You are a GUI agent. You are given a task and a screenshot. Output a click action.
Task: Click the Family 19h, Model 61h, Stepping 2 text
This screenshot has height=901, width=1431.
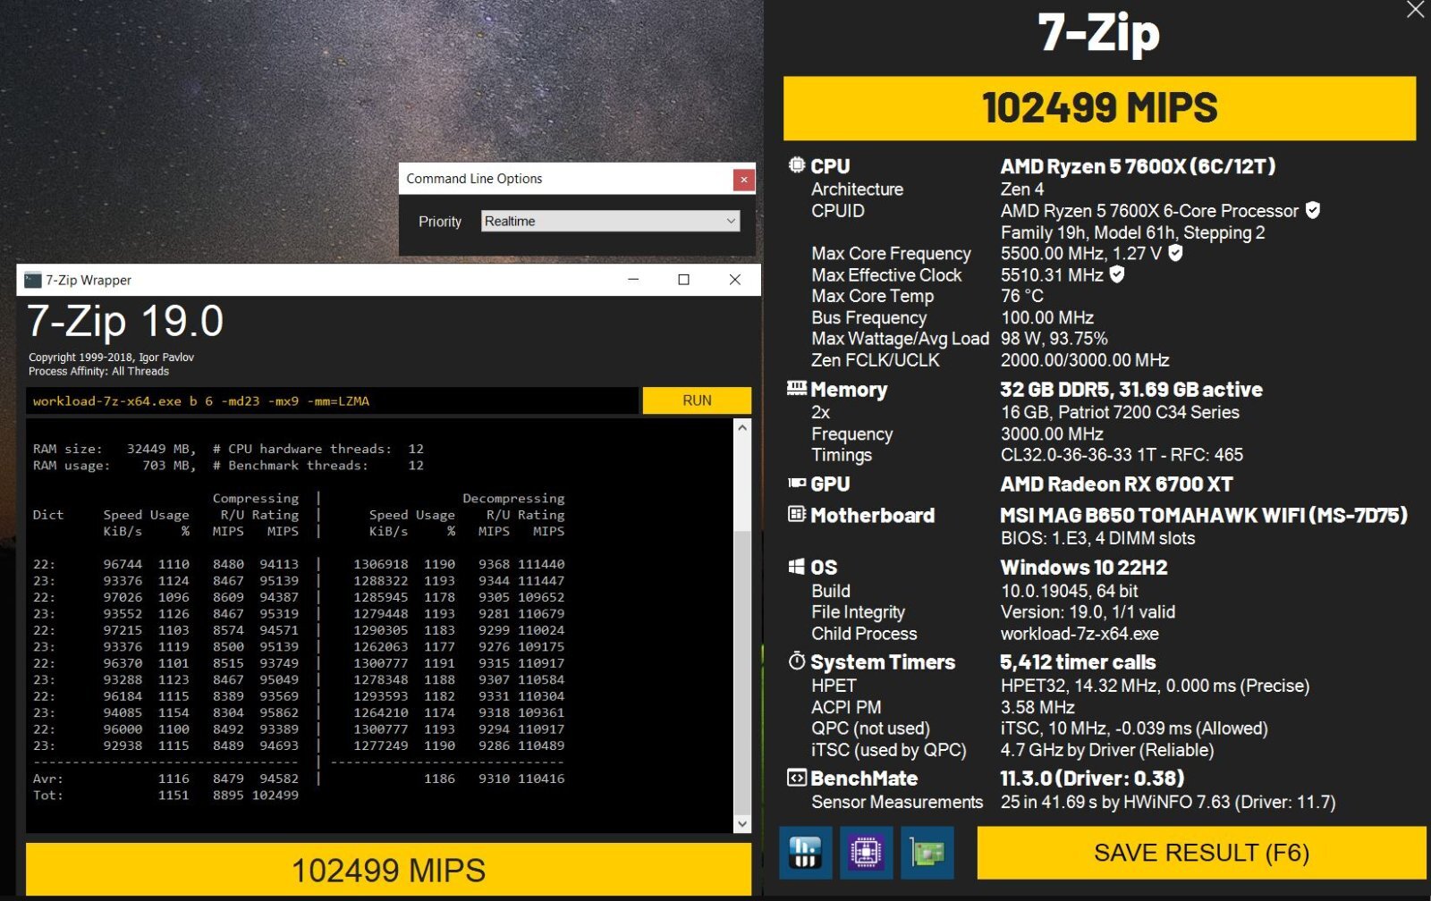click(x=1132, y=232)
